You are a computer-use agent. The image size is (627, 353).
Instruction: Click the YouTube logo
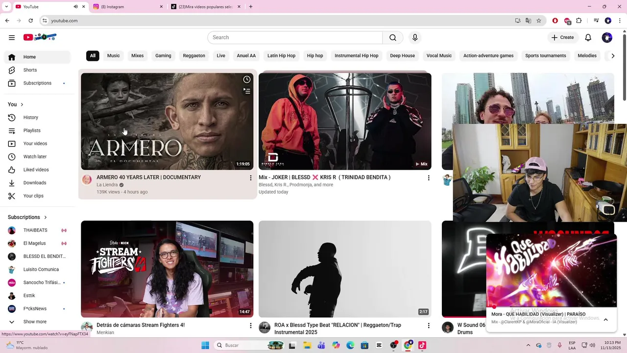(x=40, y=37)
